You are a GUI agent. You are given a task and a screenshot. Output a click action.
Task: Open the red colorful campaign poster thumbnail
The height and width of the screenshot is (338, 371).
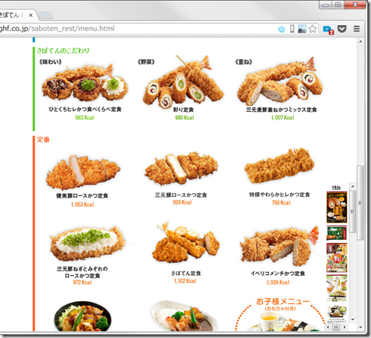tap(337, 258)
